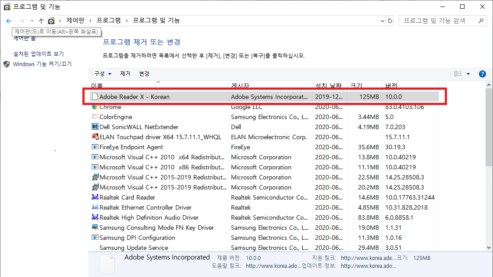Click 업데이트 정보 URL in details pane
The width and height of the screenshot is (493, 277).
[x=368, y=266]
